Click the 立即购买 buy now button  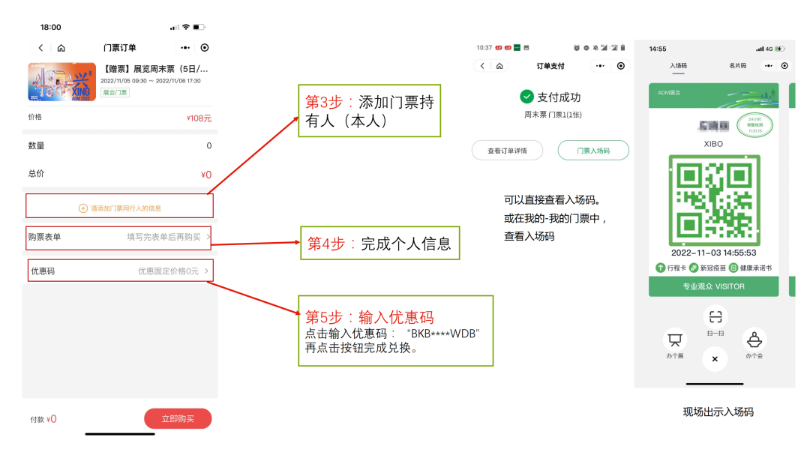tap(178, 418)
